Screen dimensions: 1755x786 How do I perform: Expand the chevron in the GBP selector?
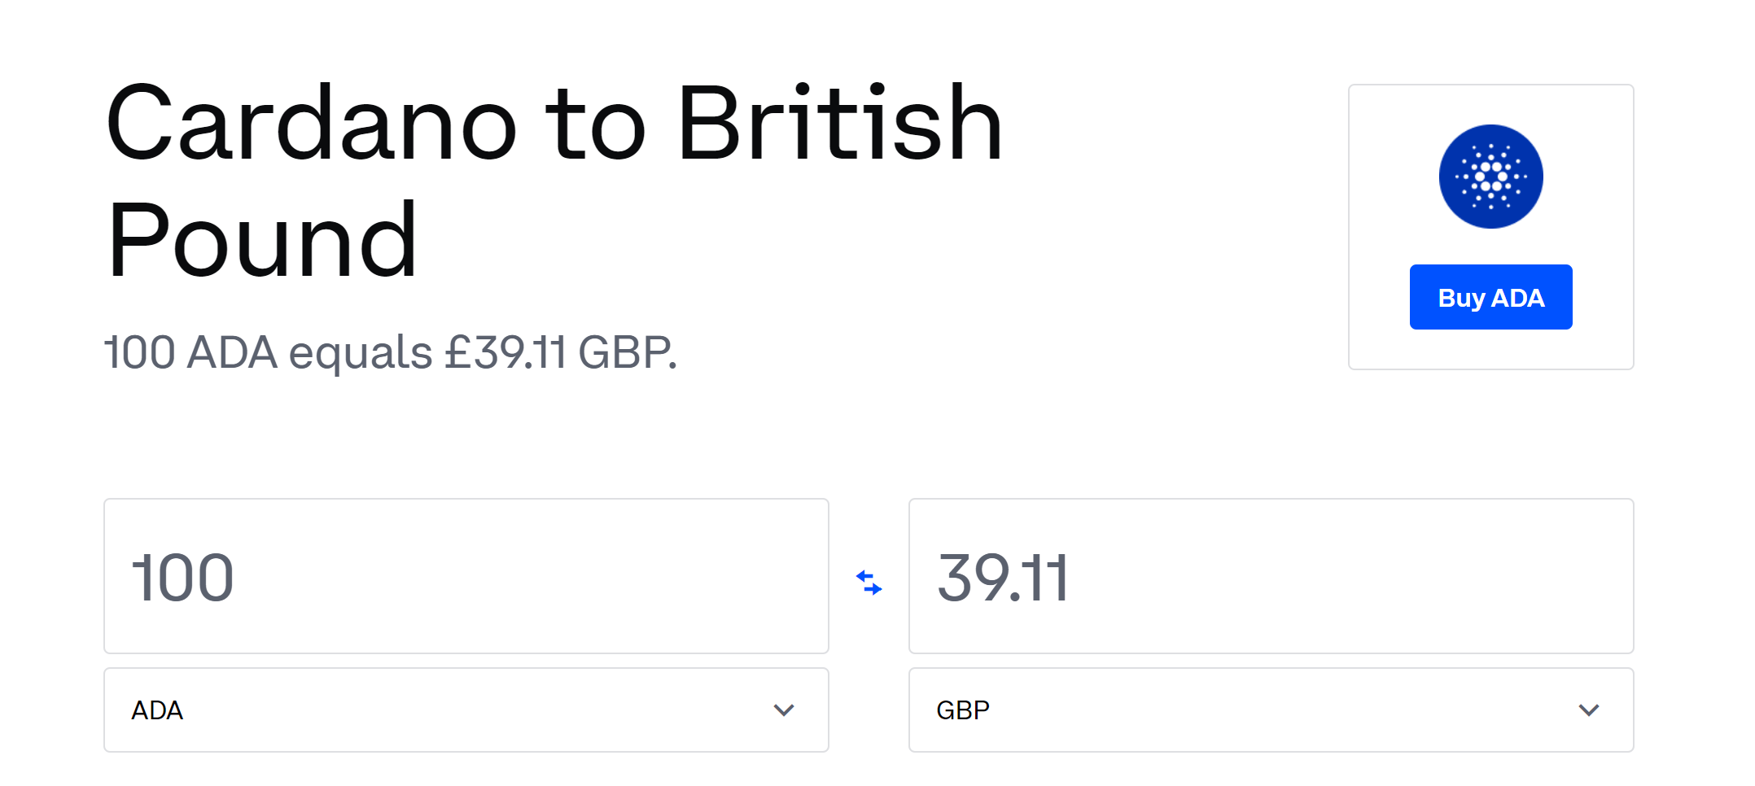(x=1589, y=710)
